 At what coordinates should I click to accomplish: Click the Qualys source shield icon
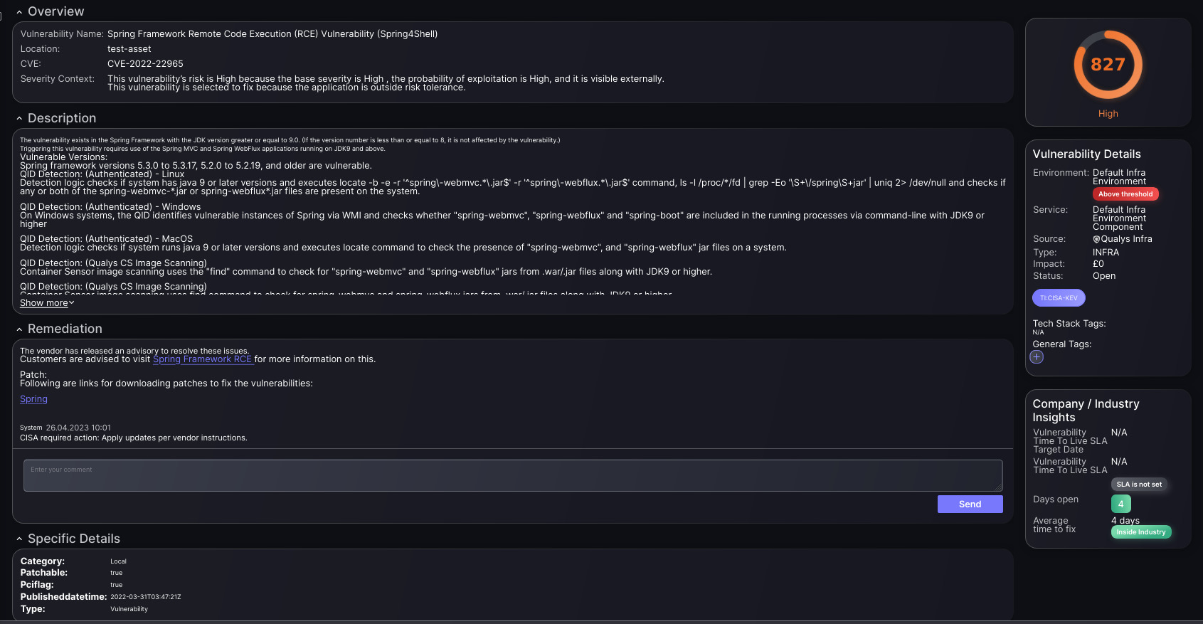coord(1096,240)
